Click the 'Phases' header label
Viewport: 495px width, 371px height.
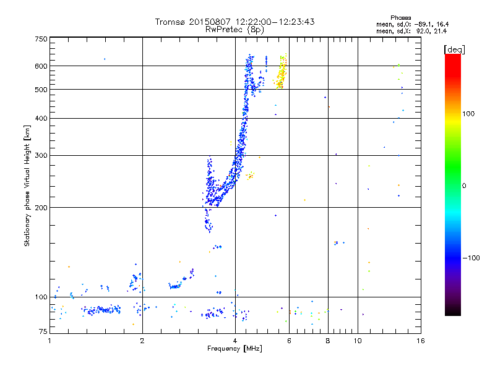click(400, 18)
